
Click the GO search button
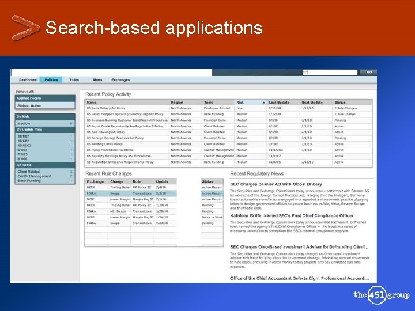[369, 72]
